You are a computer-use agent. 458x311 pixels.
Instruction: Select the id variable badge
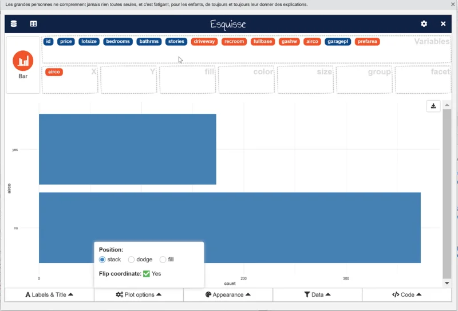click(49, 41)
